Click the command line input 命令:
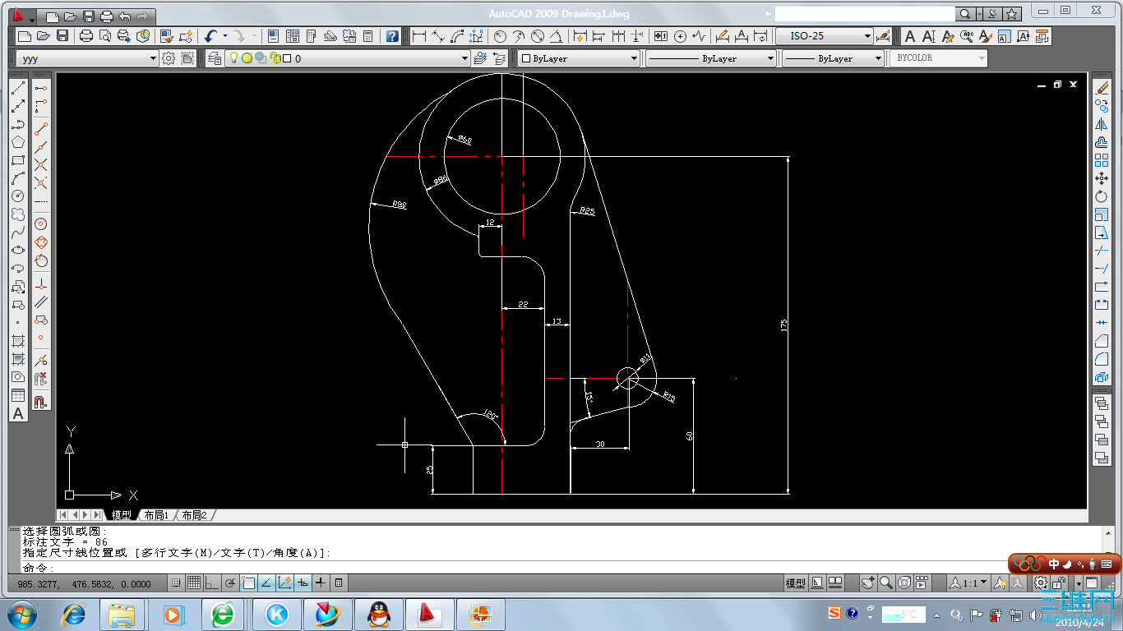The image size is (1123, 631). coord(561,568)
